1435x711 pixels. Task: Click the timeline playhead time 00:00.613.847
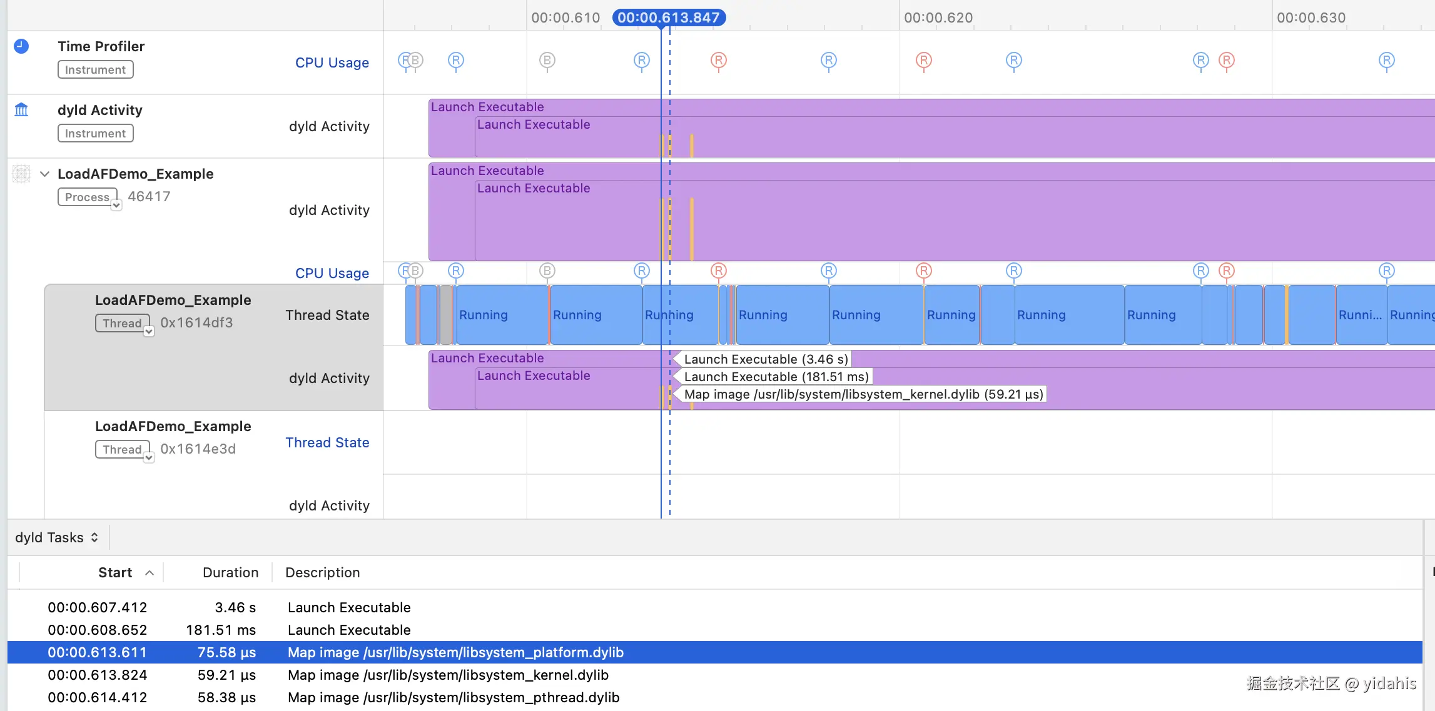coord(669,17)
